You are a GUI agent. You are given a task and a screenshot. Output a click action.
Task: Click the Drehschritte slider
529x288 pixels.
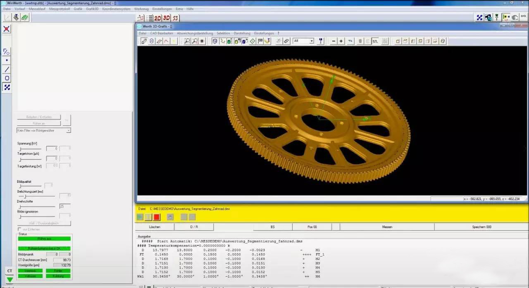(36, 206)
